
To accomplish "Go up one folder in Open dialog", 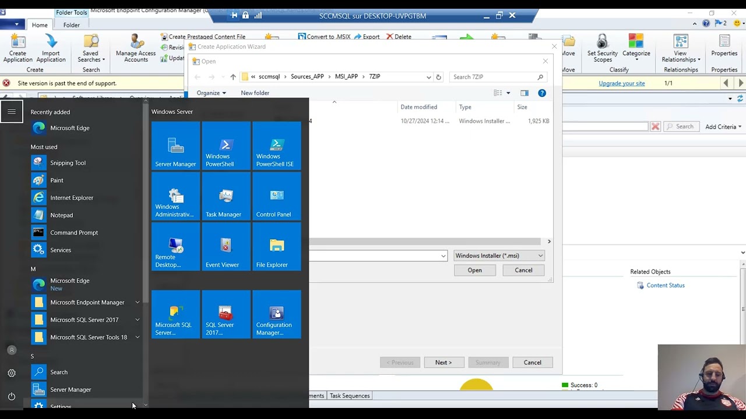I will tap(233, 77).
